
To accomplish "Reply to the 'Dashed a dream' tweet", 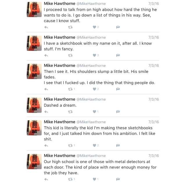I will pos(46,112).
